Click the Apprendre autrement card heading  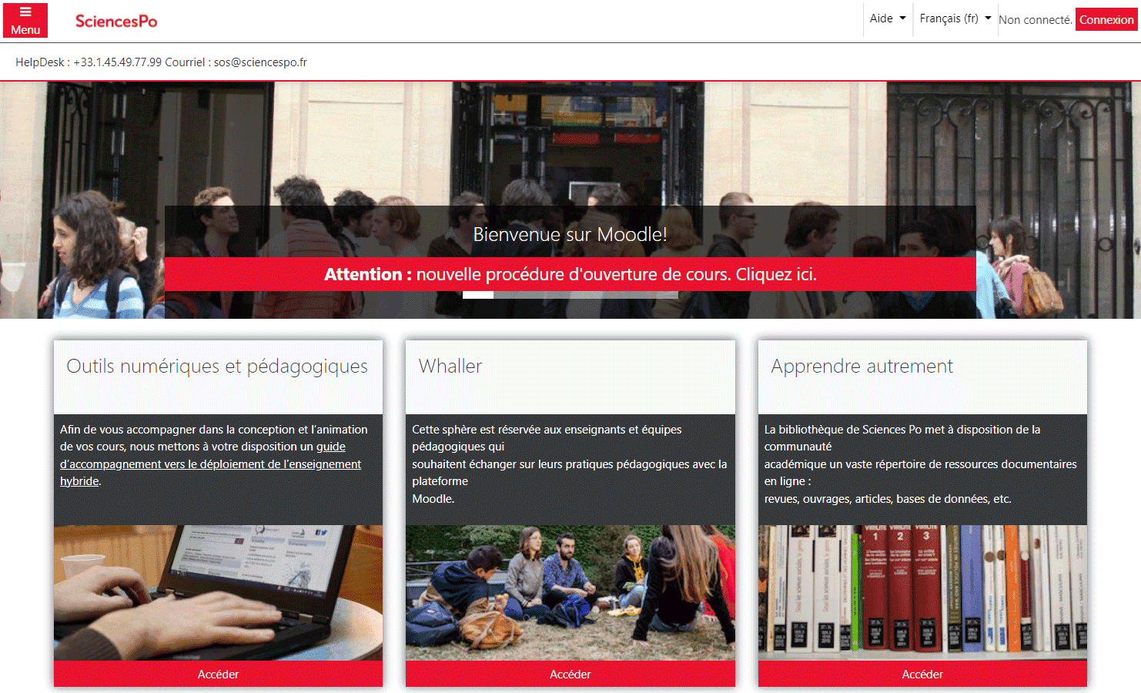[x=862, y=366]
